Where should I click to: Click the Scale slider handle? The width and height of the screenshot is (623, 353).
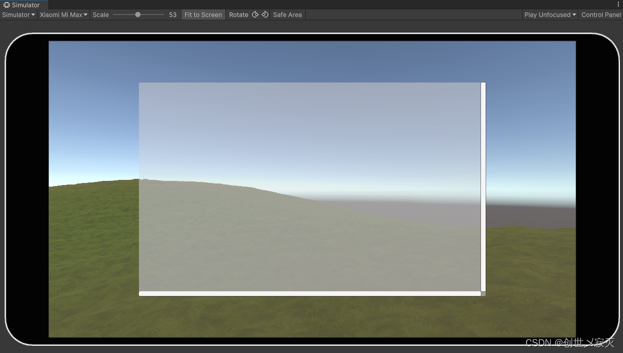click(138, 15)
